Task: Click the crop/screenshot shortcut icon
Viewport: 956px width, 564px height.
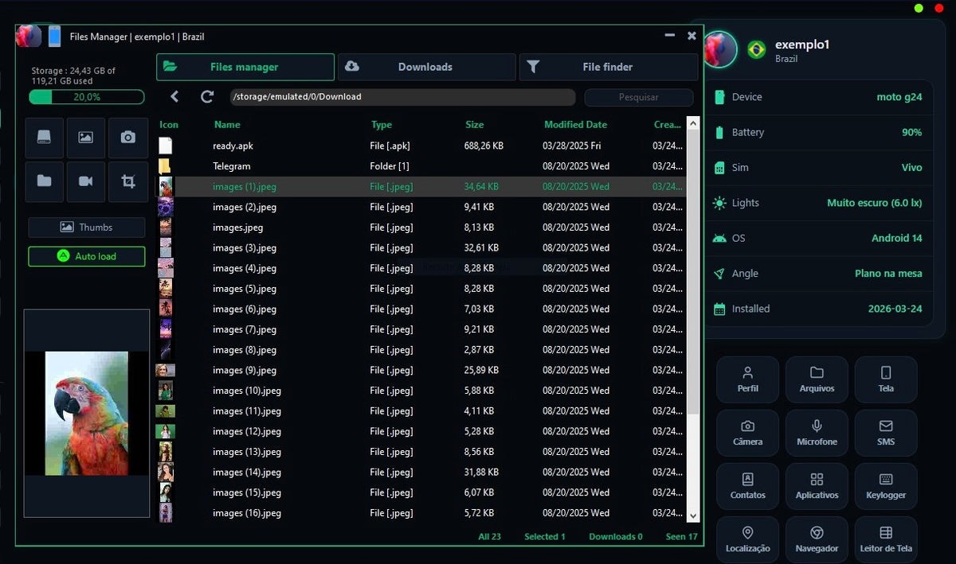Action: point(127,181)
